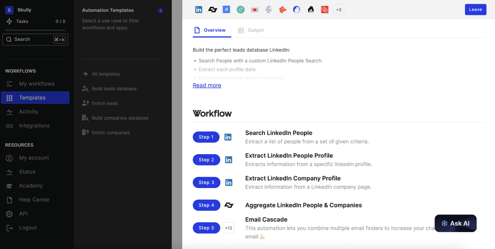Switch to the Output tab
Image resolution: width=495 pixels, height=249 pixels.
click(251, 30)
